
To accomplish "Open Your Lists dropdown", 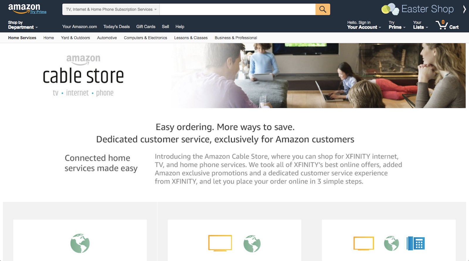I will click(x=421, y=25).
